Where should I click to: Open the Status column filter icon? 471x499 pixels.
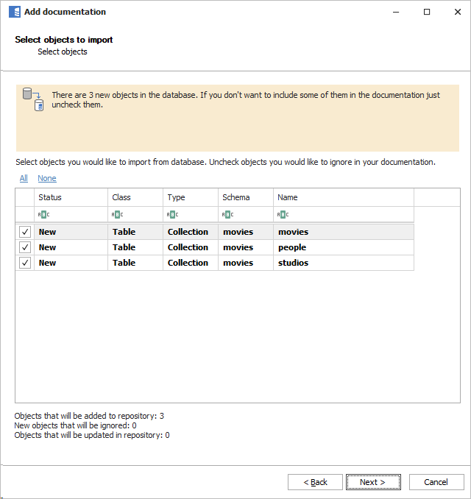[43, 214]
